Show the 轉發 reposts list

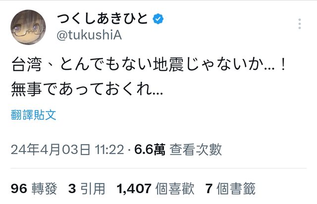[x=45, y=188]
